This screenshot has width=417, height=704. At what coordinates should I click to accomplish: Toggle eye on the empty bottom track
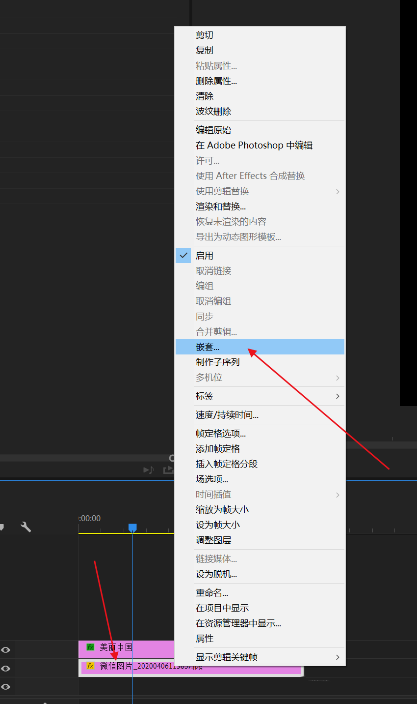click(x=5, y=687)
